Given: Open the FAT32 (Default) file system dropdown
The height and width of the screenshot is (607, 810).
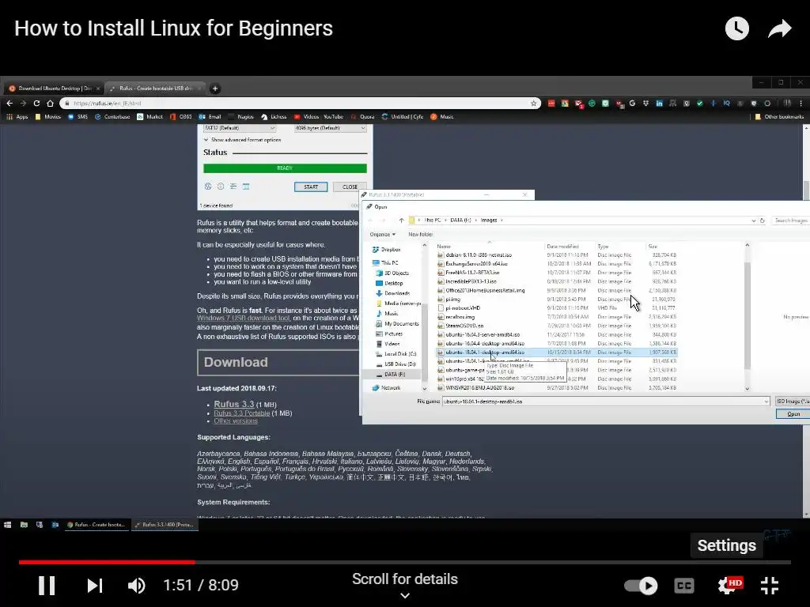Looking at the screenshot, I should point(240,127).
